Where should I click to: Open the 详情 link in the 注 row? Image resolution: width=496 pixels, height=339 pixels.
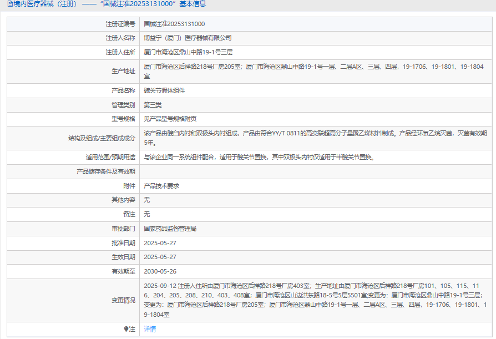(150, 329)
